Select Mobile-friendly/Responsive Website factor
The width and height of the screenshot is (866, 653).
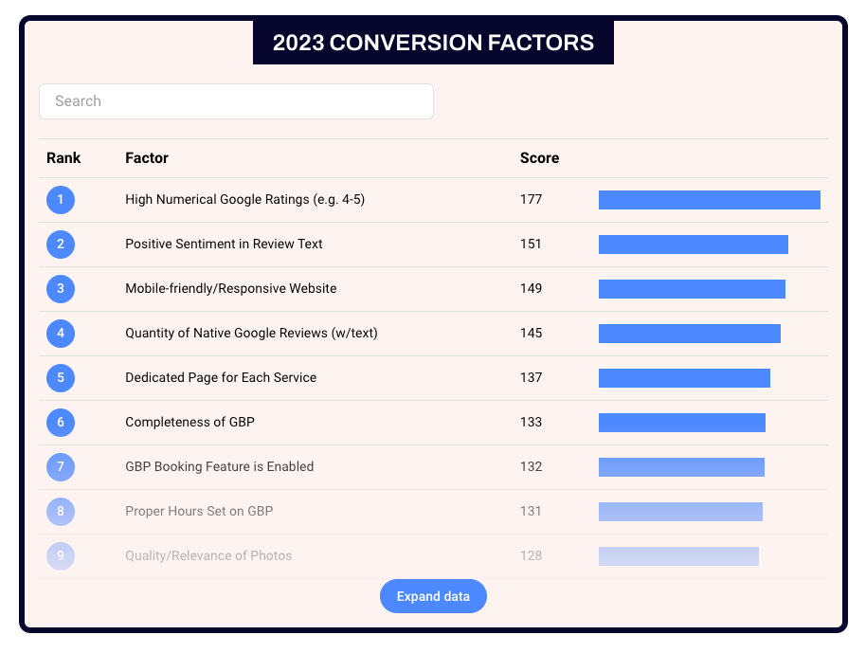[230, 289]
